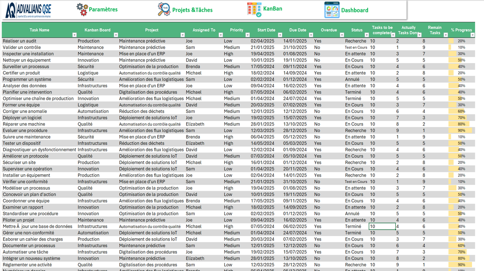Screen dimensions: 484x271
Task: Click the Projets & Tâches magnifier icon
Action: click(164, 10)
